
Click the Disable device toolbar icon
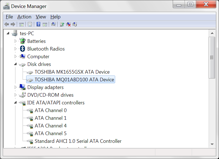coord(75,24)
